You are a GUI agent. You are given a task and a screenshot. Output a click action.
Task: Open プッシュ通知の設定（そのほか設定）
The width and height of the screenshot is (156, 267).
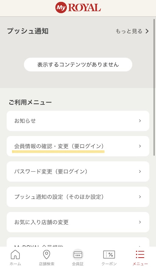pyautogui.click(x=78, y=197)
